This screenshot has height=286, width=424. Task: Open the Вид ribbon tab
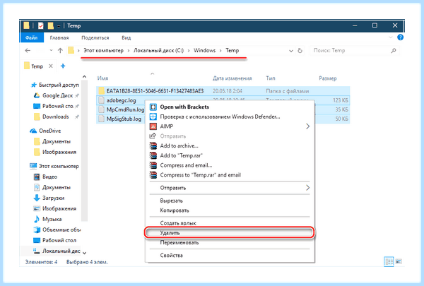coord(126,37)
